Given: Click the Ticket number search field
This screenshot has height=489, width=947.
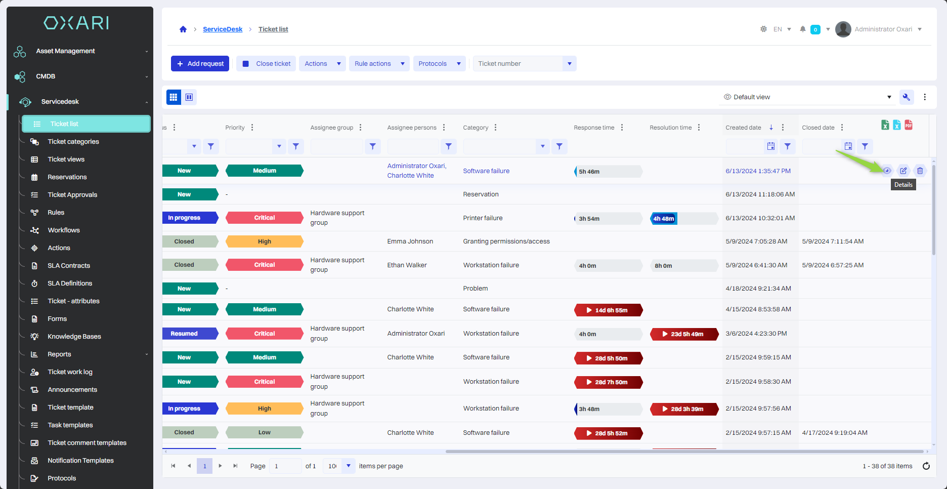Looking at the screenshot, I should (518, 64).
